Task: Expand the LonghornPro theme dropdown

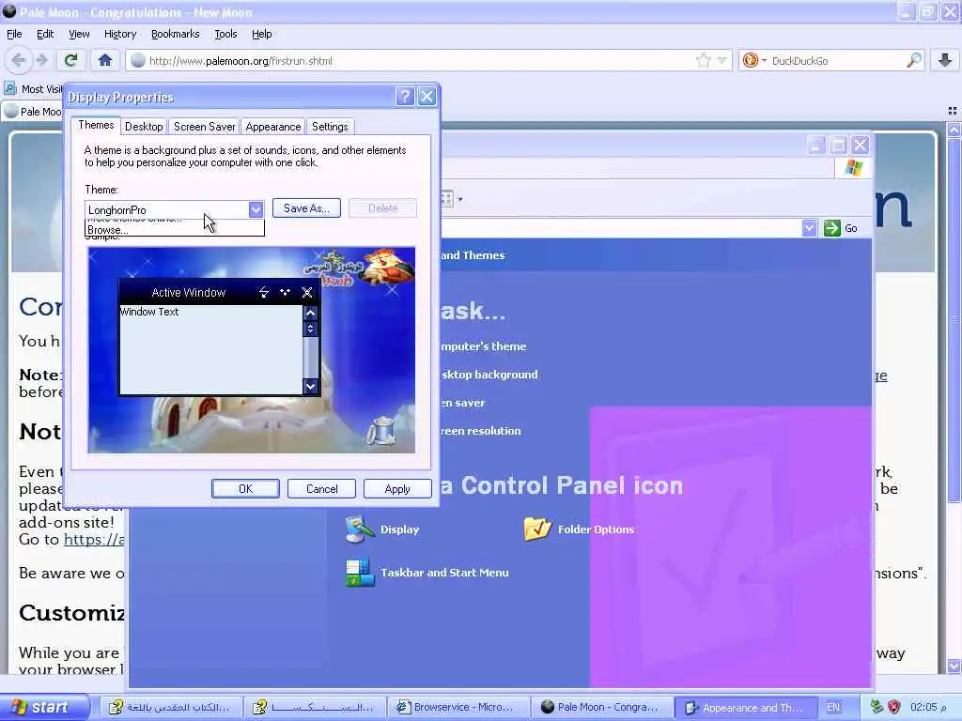Action: tap(256, 209)
